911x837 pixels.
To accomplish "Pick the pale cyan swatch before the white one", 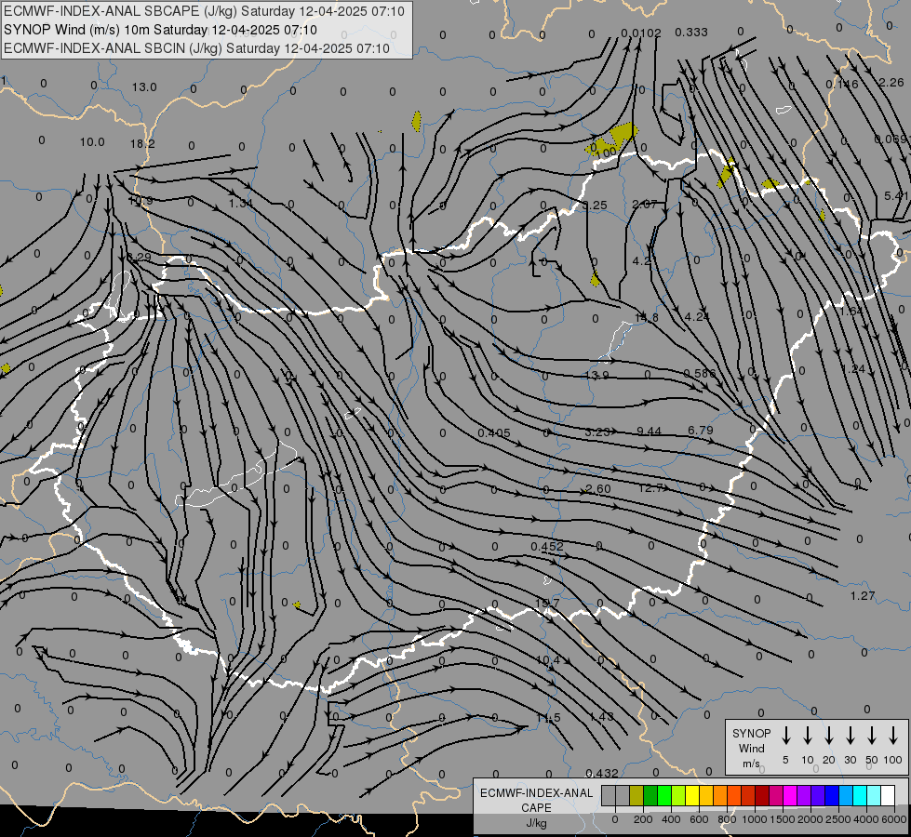I will tap(873, 796).
